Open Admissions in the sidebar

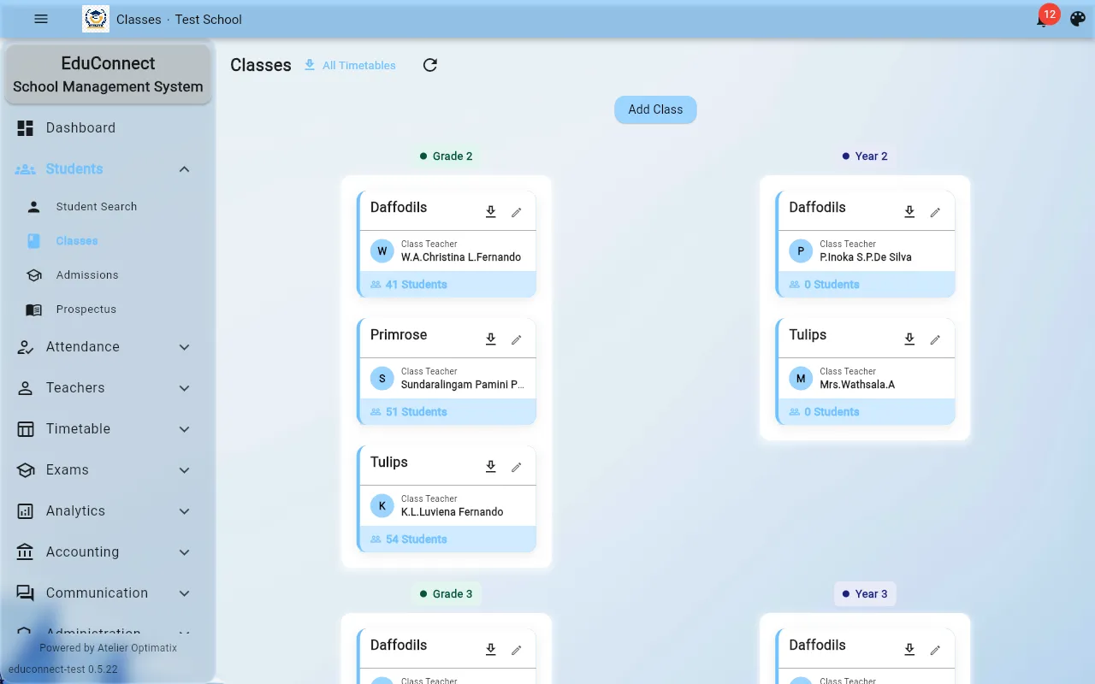point(107,275)
